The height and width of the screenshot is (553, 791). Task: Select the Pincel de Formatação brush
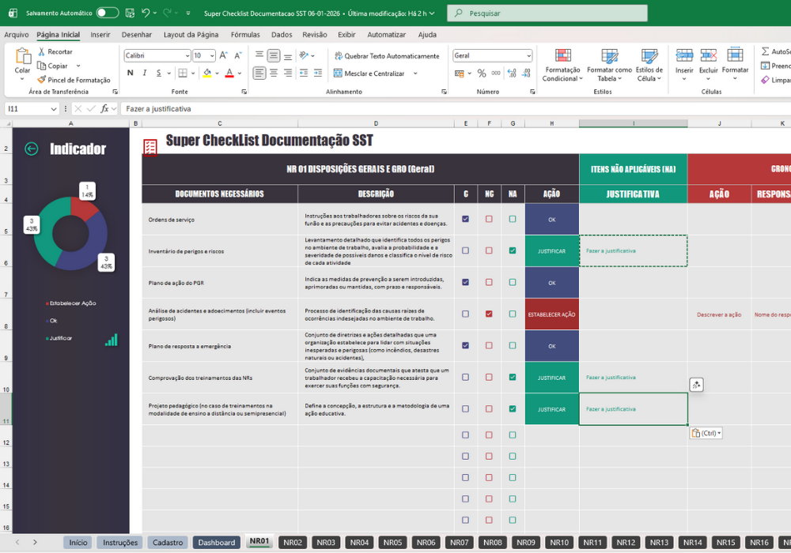coord(41,80)
